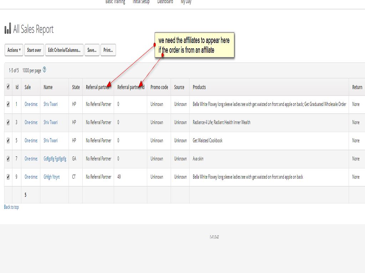Open the Actions dropdown menu
The width and height of the screenshot is (365, 273).
[x=14, y=50]
